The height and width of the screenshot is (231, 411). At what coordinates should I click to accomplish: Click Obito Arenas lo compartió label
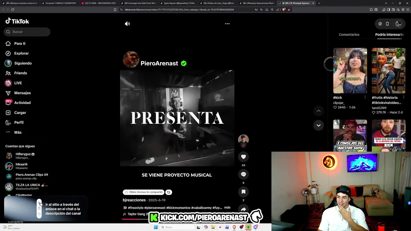(x=144, y=192)
